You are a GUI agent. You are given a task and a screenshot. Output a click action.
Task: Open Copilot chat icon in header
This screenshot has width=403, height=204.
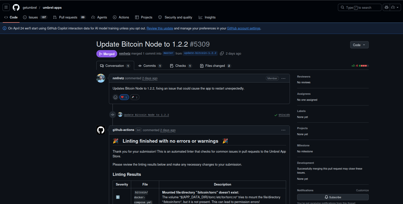[x=386, y=7]
